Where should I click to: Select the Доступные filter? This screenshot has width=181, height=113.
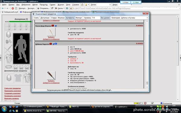point(45,18)
